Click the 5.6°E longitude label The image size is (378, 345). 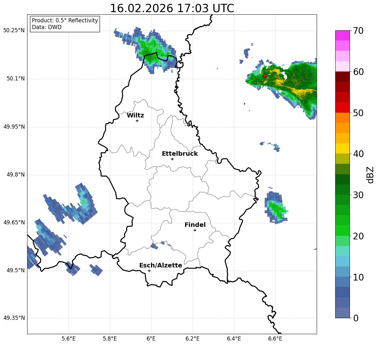(69, 339)
